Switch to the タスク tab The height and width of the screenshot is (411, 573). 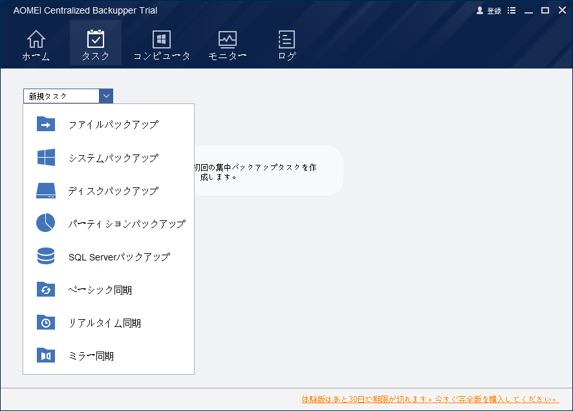tap(95, 43)
